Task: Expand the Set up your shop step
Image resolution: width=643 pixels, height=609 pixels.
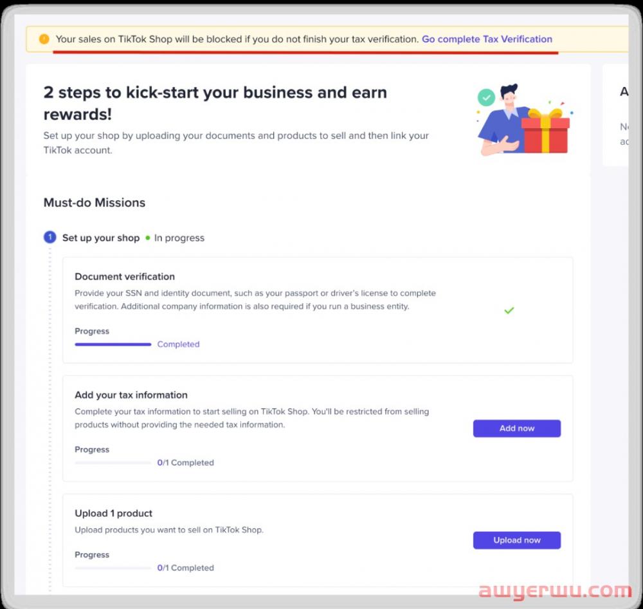Action: (x=101, y=238)
